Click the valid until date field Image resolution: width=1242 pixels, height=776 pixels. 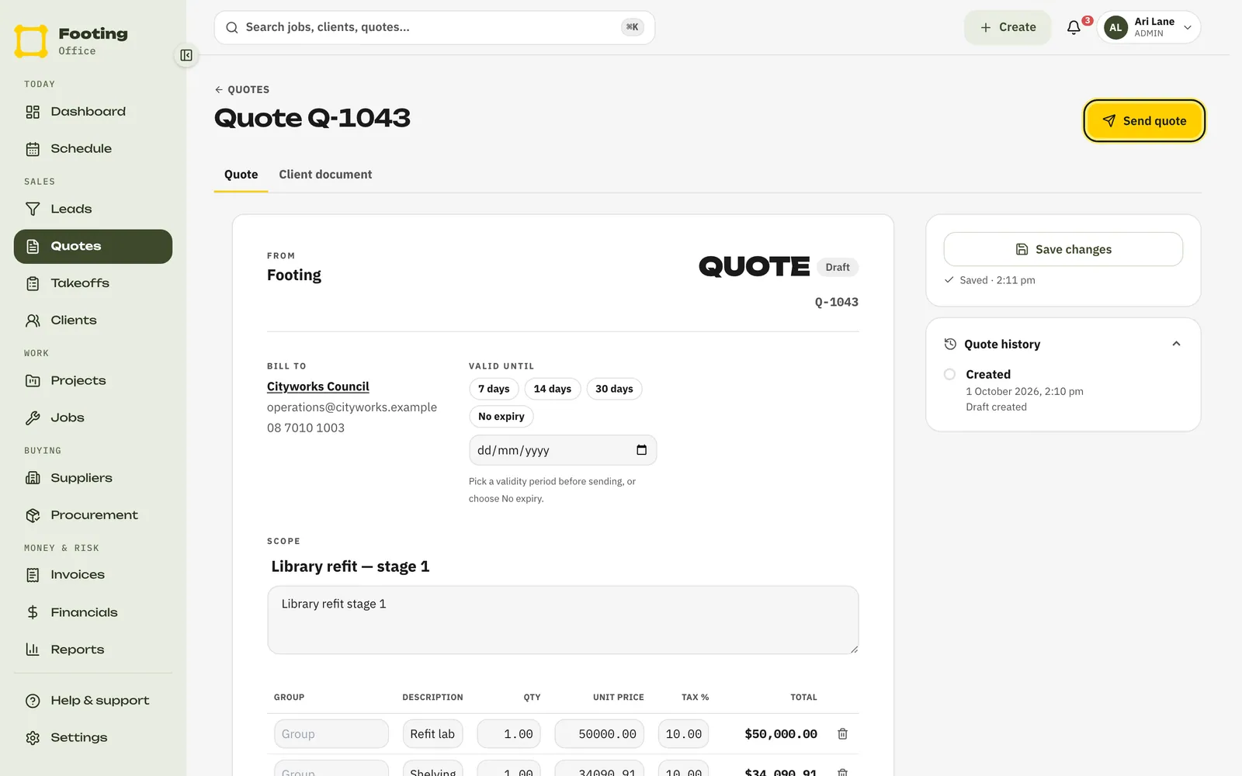click(563, 450)
